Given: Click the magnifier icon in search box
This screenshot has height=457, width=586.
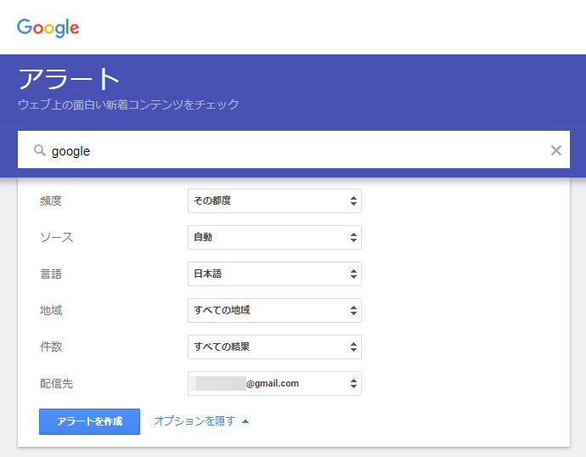Looking at the screenshot, I should (39, 150).
